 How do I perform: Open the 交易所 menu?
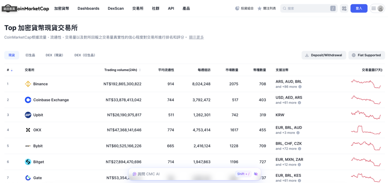point(138,9)
